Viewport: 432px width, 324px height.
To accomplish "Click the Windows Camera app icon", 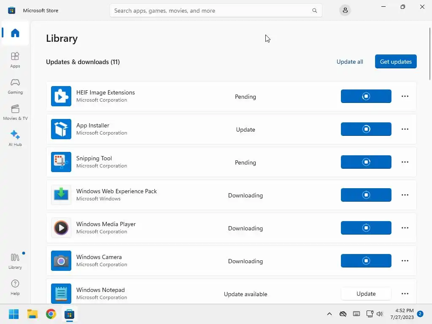I will pyautogui.click(x=61, y=261).
